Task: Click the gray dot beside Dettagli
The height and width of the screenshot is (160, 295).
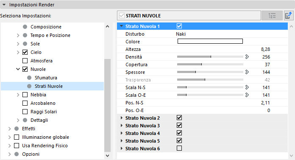Action: [x=25, y=120]
